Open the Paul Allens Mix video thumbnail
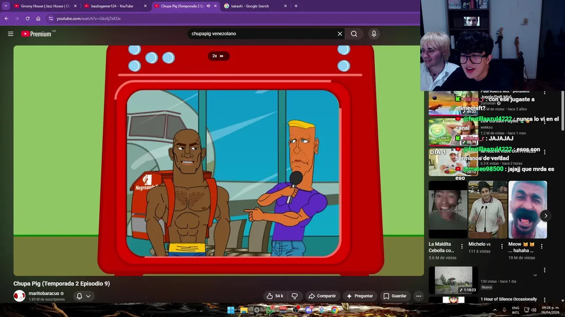 coord(453,103)
